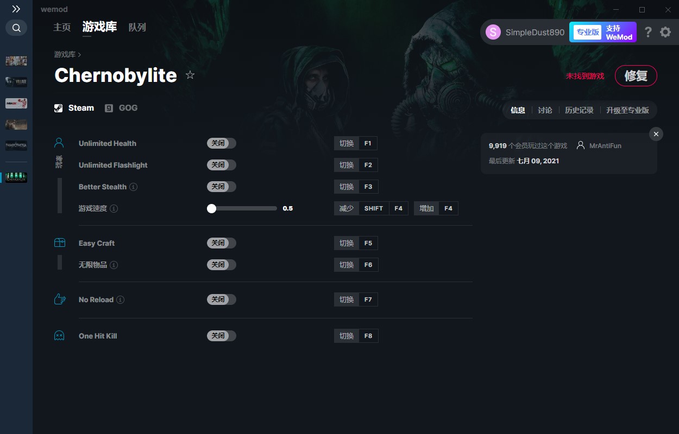The width and height of the screenshot is (679, 434).
Task: Click the inventory box category icon
Action: click(x=59, y=243)
